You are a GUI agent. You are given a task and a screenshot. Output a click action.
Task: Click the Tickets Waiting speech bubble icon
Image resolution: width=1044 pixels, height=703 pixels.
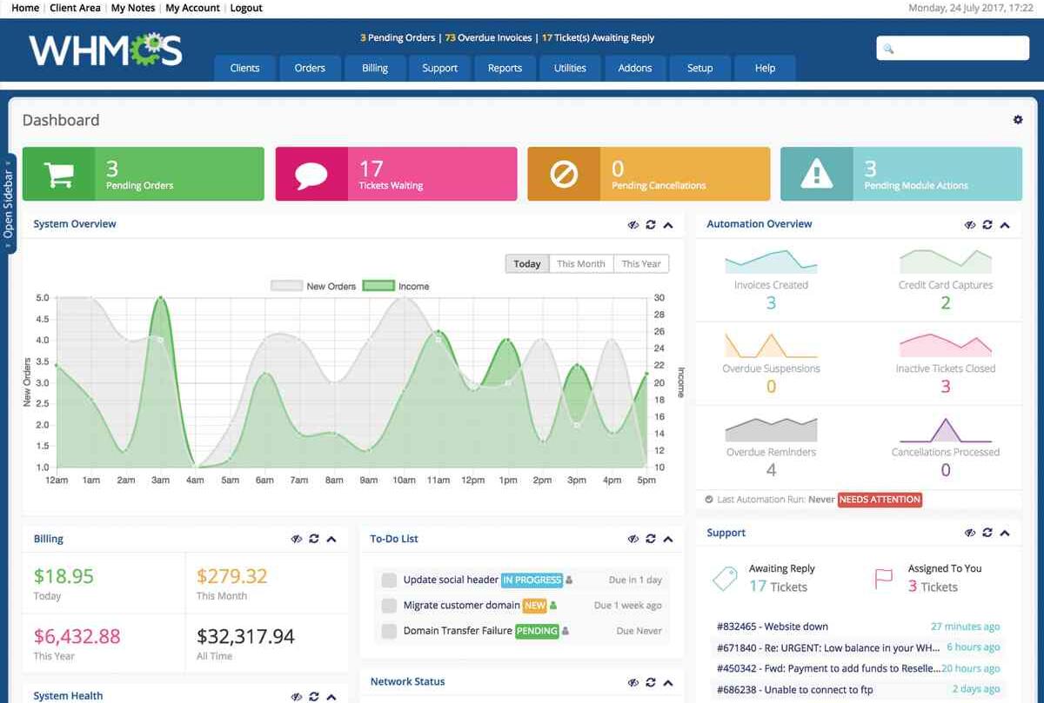pyautogui.click(x=311, y=175)
